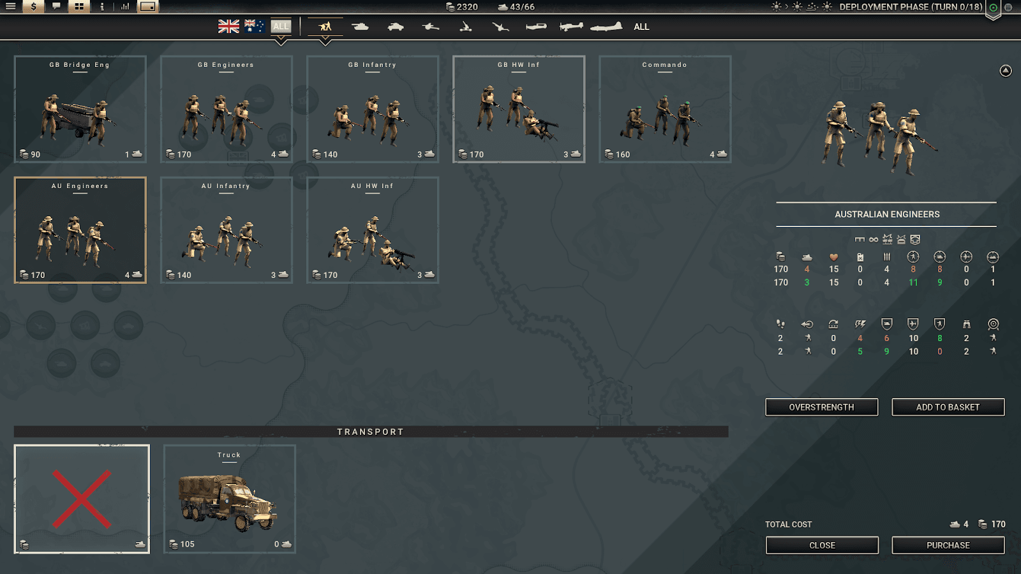This screenshot has height=574, width=1021.
Task: Filter units by Australian flag
Action: 255,26
